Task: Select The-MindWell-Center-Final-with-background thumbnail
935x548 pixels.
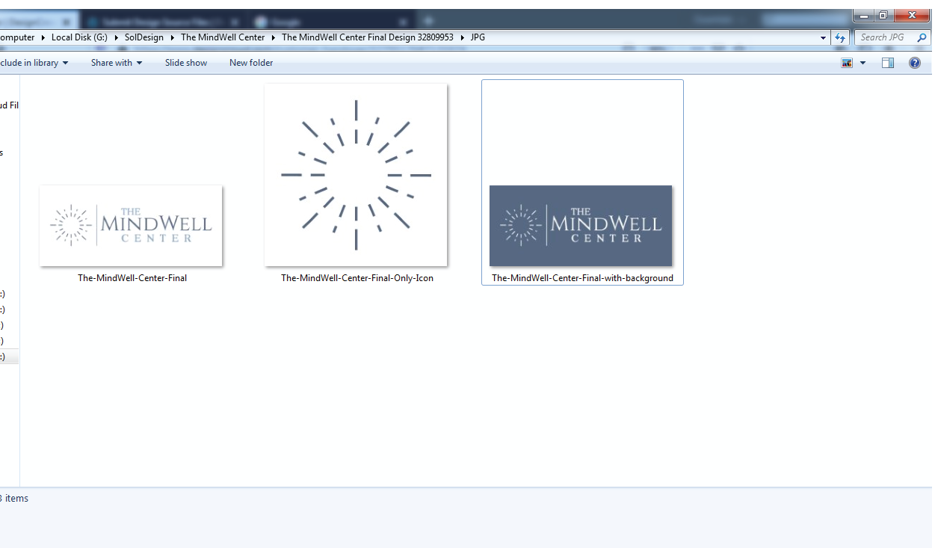Action: pos(581,225)
